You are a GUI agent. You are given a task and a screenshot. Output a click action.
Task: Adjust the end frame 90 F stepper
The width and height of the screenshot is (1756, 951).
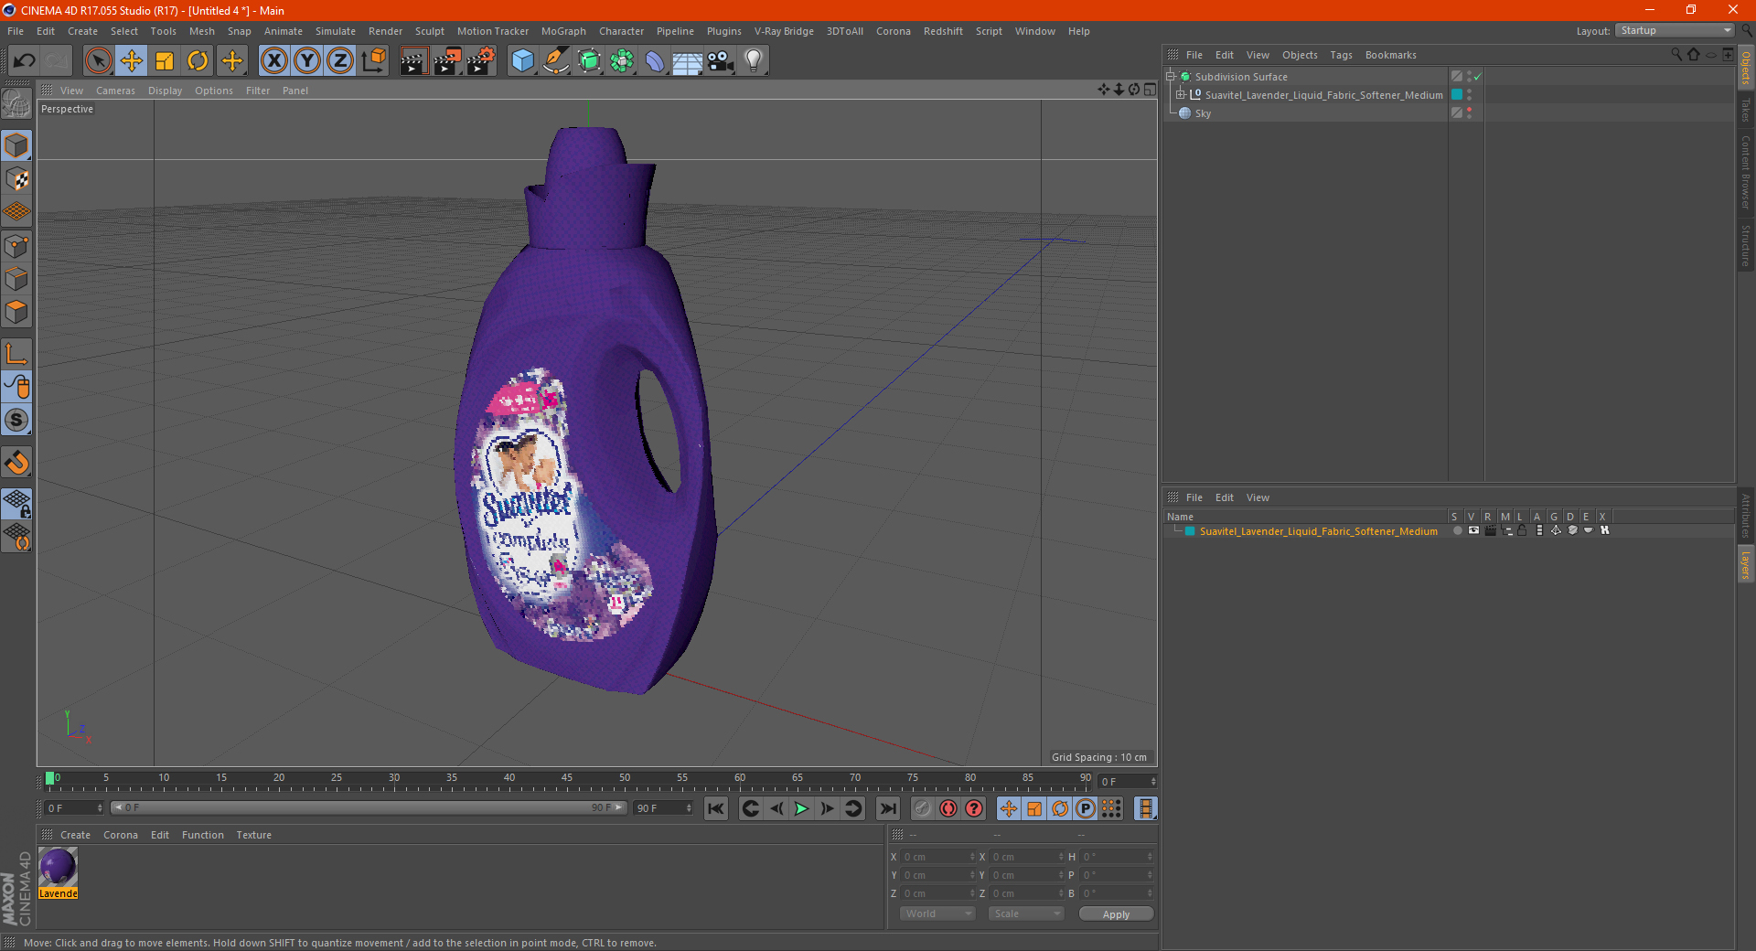[x=689, y=807]
